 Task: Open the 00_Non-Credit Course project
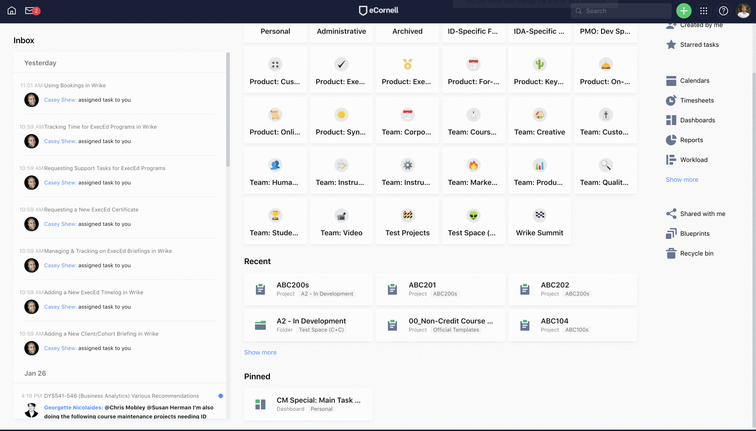click(440, 325)
